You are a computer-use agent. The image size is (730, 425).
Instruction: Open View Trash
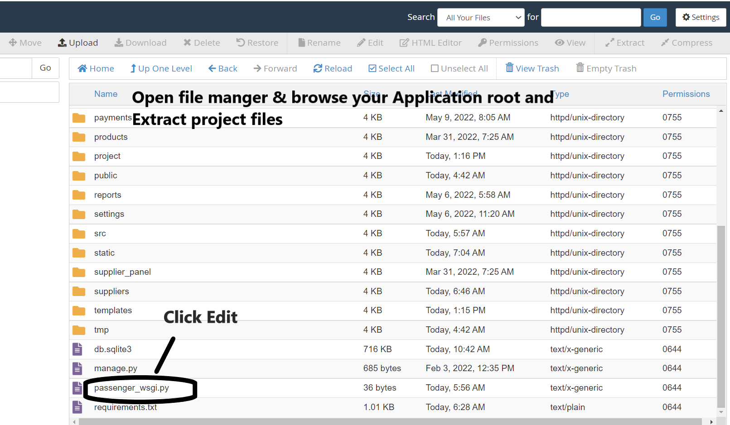[x=532, y=68]
